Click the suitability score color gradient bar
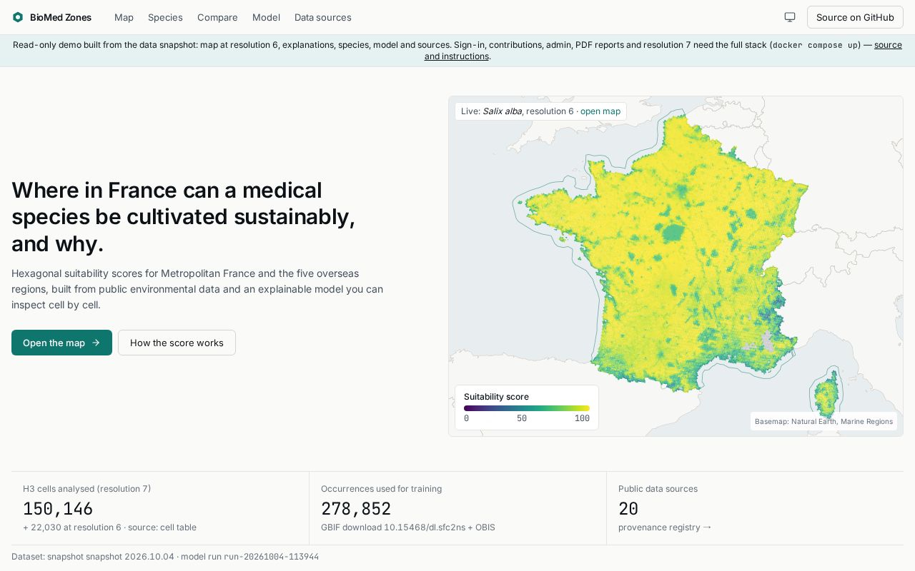Screen dimensions: 915x571 point(527,408)
